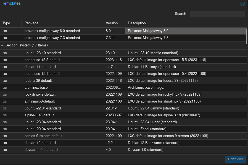The image size is (248, 165).
Task: Click LXC default image for rockylinux 9 description
Action: [165, 95]
